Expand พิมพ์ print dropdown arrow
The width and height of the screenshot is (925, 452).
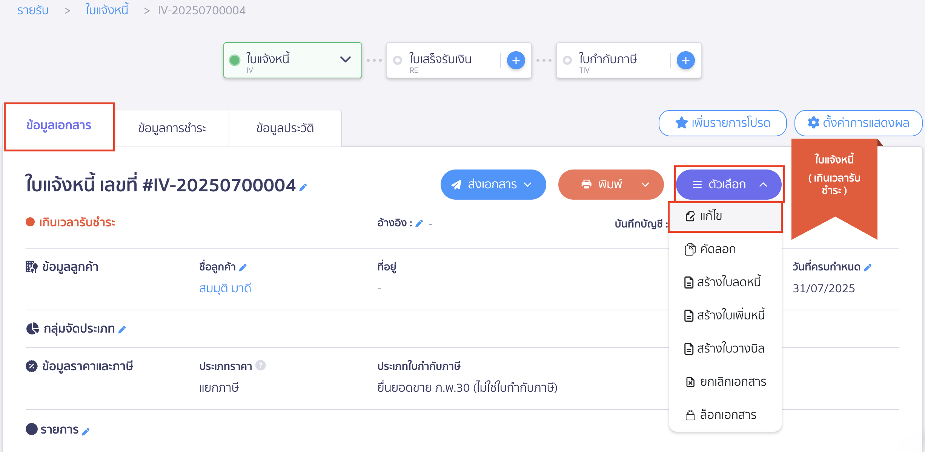click(x=645, y=185)
